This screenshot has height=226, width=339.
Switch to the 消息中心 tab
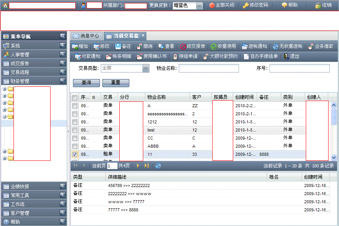(x=86, y=36)
